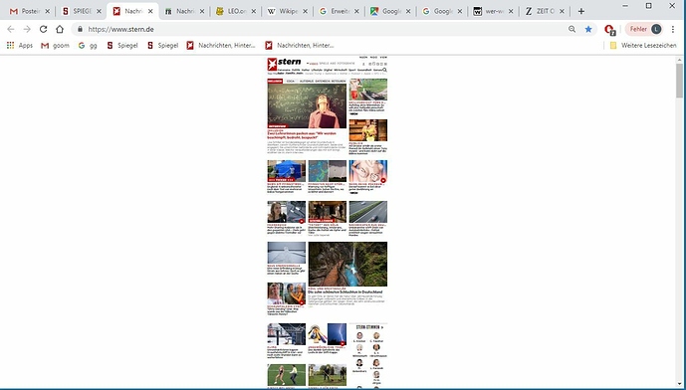Close the Wikipedia tab
Screen dimensions: 686x390
(x=305, y=11)
